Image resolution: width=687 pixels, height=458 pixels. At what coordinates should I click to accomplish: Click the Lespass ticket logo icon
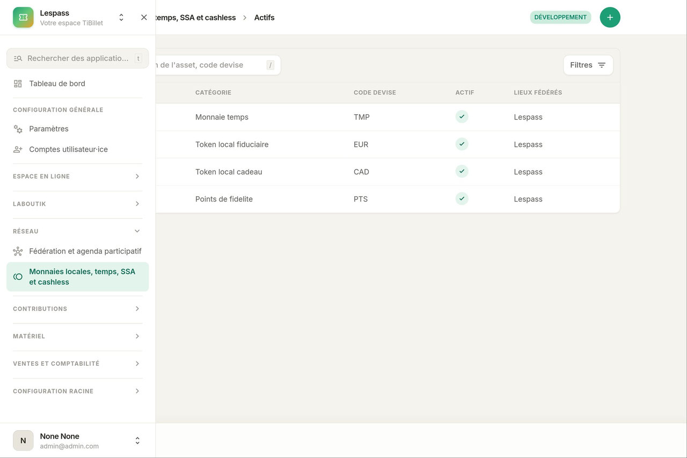coord(23,17)
